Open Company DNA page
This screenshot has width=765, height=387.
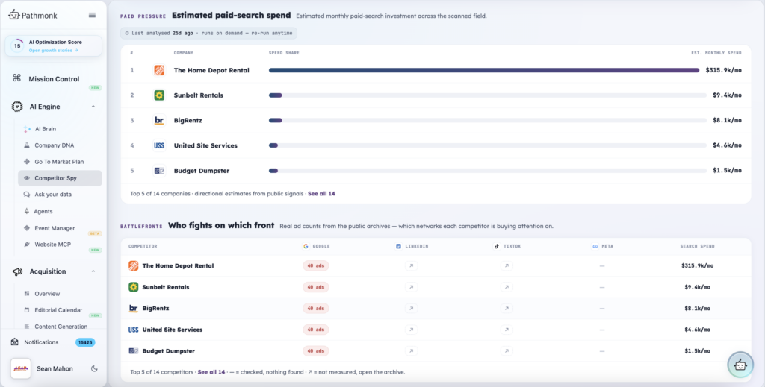54,145
